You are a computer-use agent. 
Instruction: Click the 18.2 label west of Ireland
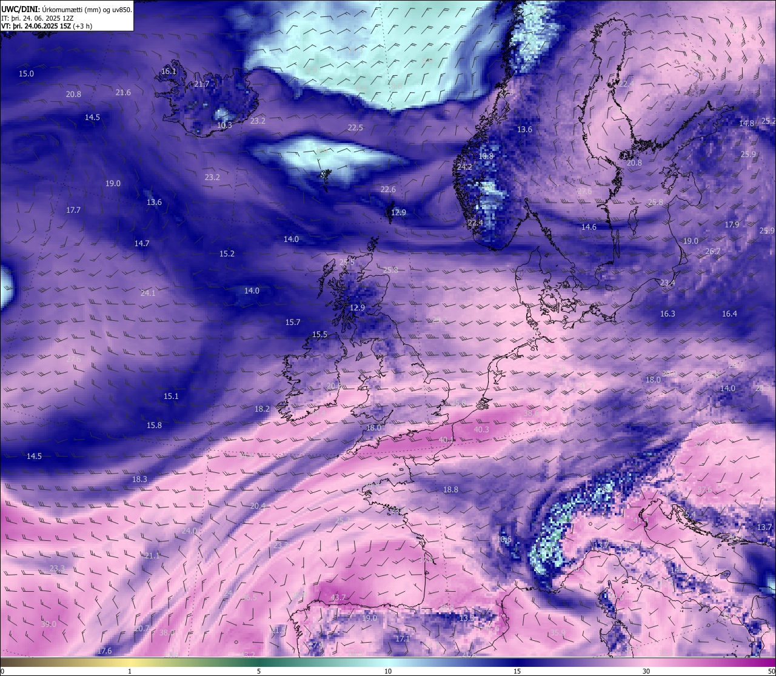pos(262,409)
